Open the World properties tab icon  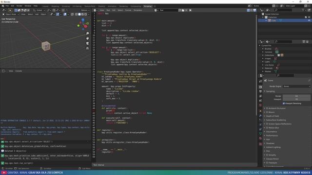(x=260, y=105)
